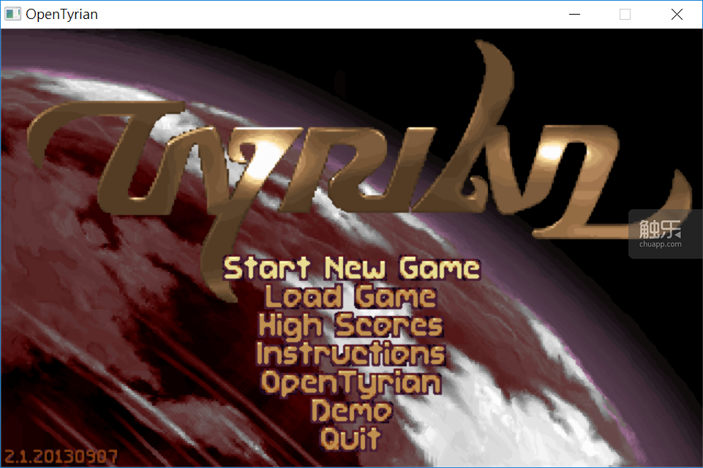Click Quit to exit the game
The image size is (703, 468).
pyautogui.click(x=350, y=439)
